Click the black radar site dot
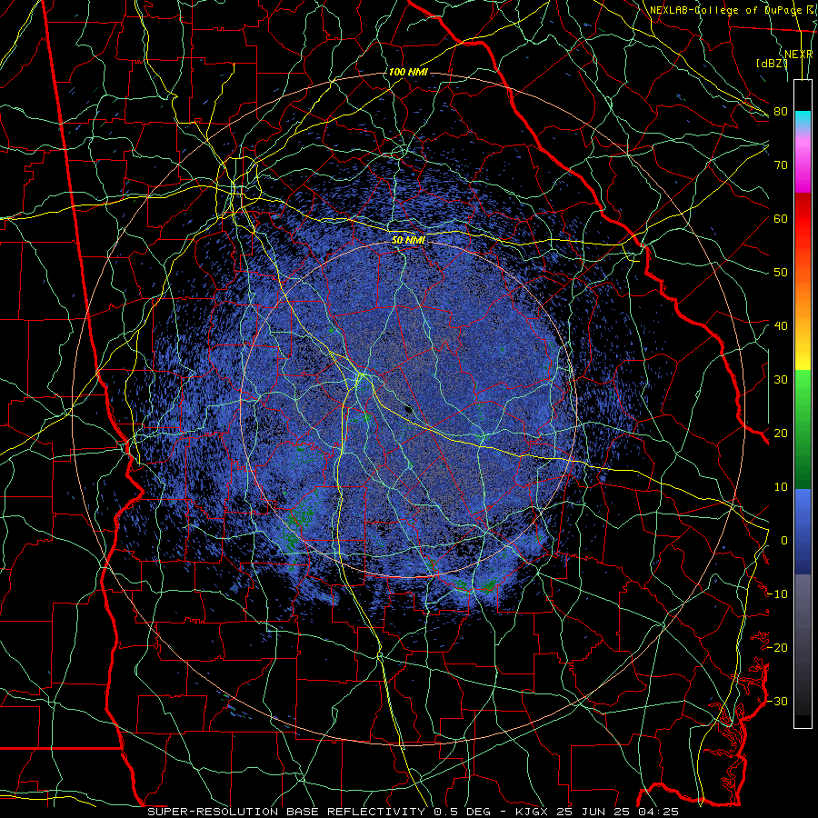The width and height of the screenshot is (818, 818). (408, 410)
